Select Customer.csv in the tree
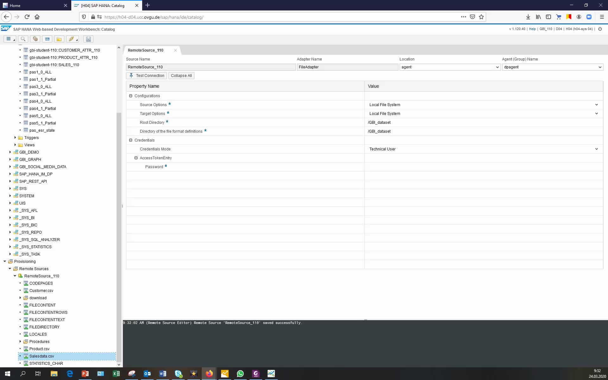The height and width of the screenshot is (380, 608). click(x=41, y=290)
